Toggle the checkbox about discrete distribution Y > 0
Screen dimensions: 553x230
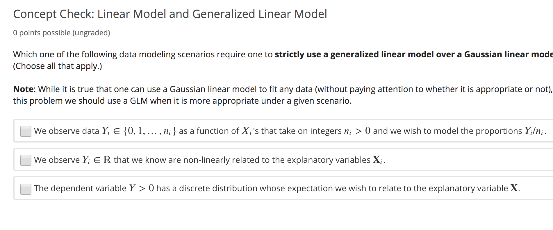pos(26,188)
